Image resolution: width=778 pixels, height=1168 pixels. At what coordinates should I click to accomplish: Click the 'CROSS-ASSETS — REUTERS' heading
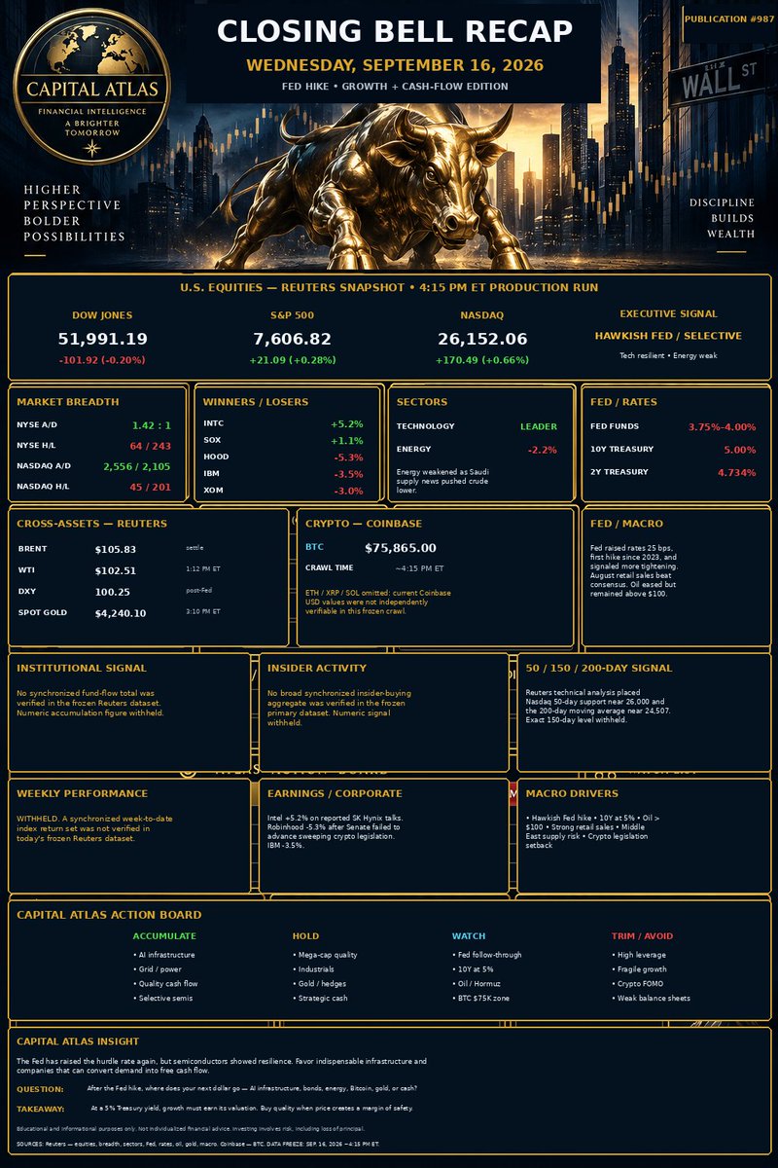91,524
